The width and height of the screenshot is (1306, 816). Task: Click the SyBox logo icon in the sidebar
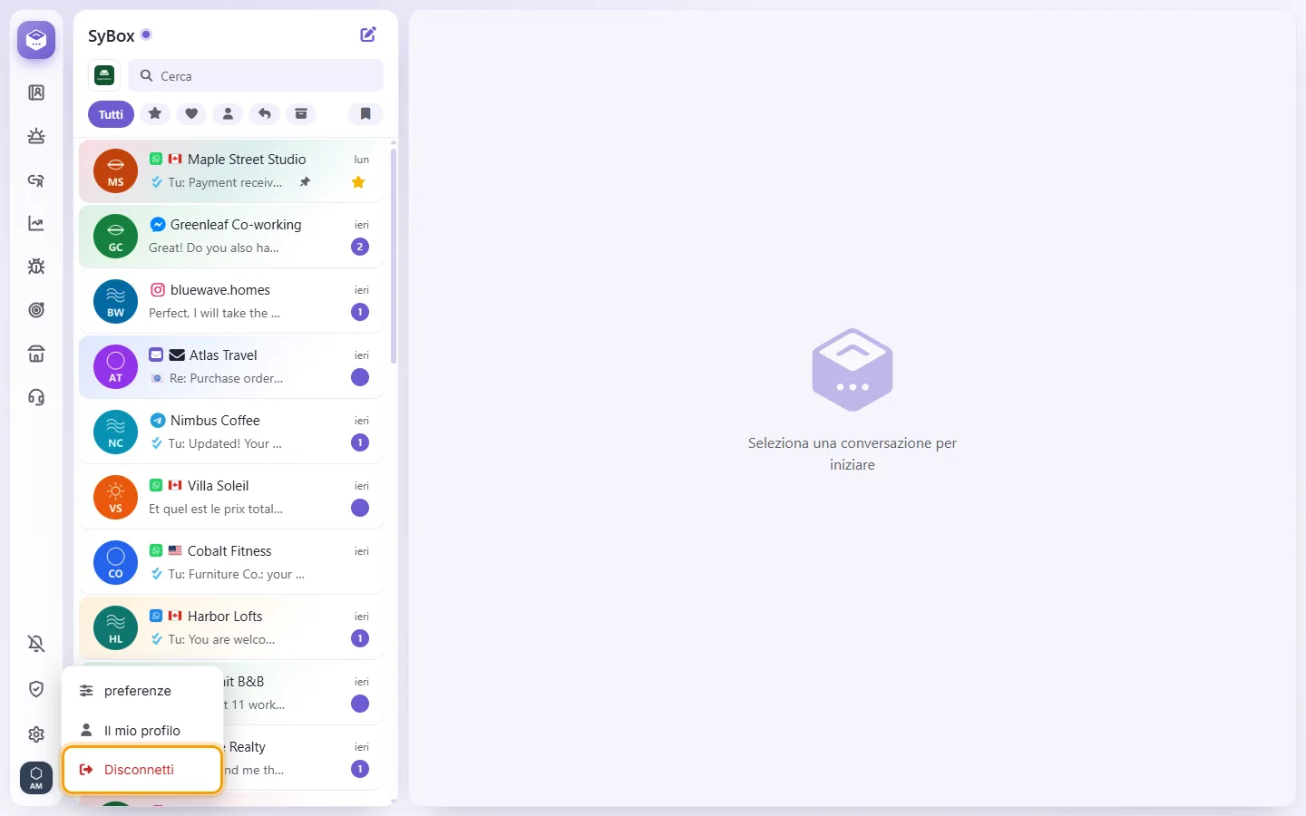coord(36,40)
